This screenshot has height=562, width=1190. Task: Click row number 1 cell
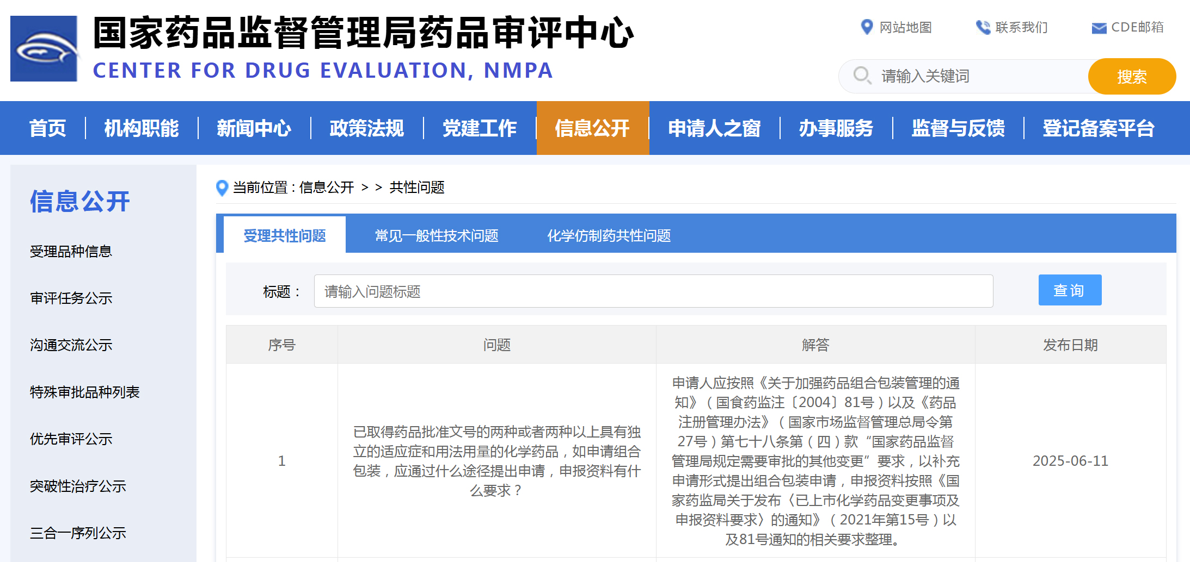click(282, 461)
